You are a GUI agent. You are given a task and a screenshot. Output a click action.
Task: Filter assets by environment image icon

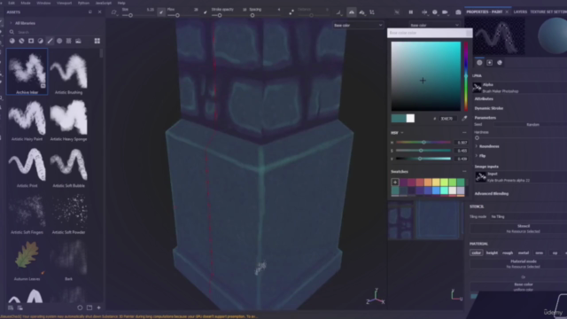tap(78, 41)
